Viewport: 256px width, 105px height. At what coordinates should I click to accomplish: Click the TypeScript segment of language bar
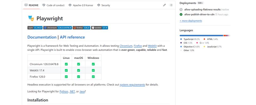pos(201,36)
